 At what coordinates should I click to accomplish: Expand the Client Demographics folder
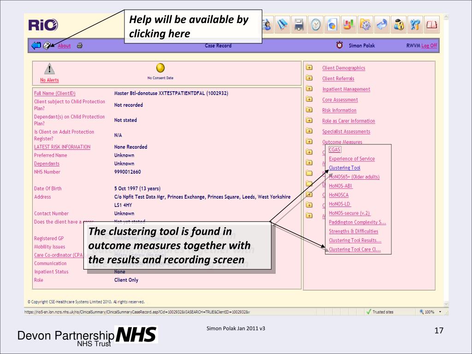click(309, 67)
